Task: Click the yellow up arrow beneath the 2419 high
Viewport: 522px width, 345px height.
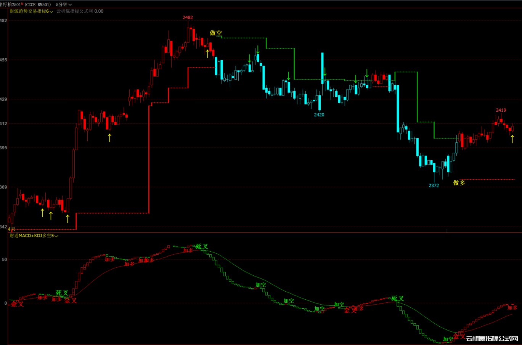Action: coord(512,139)
